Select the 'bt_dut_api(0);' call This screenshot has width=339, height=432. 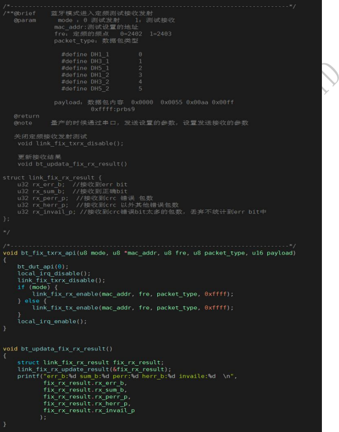[x=43, y=267]
